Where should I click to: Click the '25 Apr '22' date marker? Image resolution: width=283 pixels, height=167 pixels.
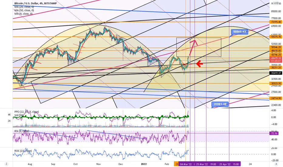click(225, 164)
